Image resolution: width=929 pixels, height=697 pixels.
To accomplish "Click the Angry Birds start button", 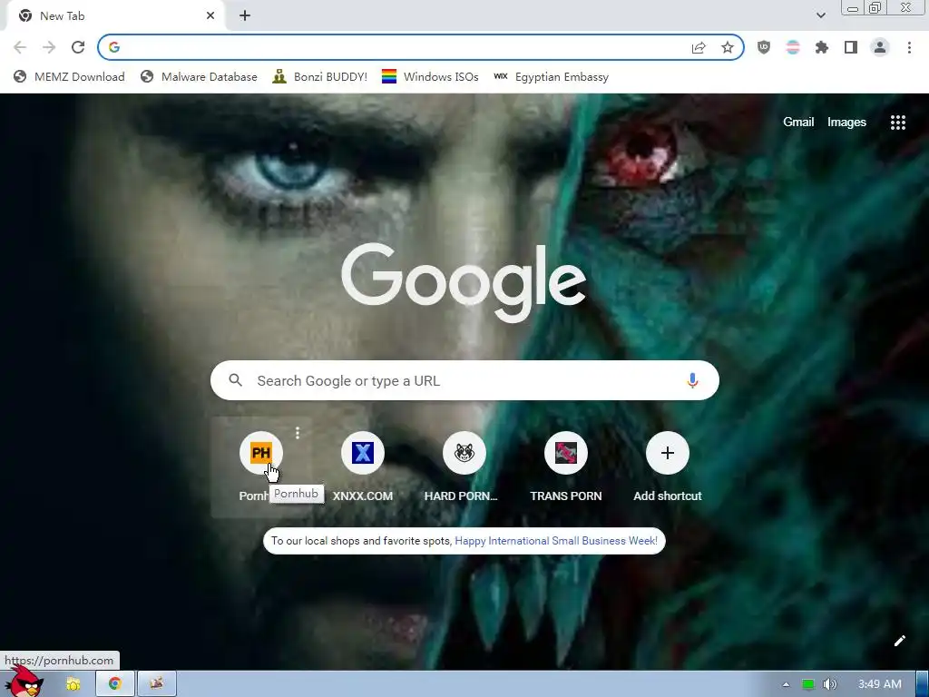I will click(24, 682).
